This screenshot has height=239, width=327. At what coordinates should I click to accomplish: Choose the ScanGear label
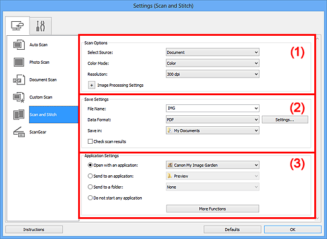tap(38, 132)
